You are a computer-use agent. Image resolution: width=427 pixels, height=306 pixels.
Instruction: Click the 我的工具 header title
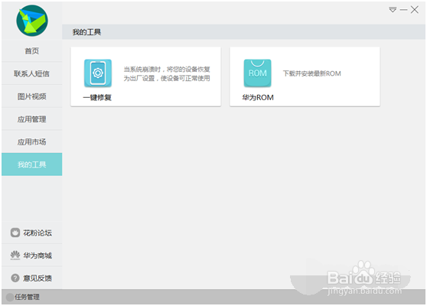(x=86, y=32)
